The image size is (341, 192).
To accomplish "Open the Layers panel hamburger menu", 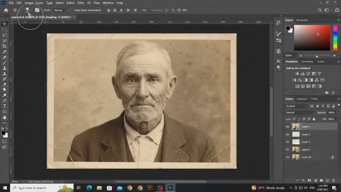I will coord(339,99).
